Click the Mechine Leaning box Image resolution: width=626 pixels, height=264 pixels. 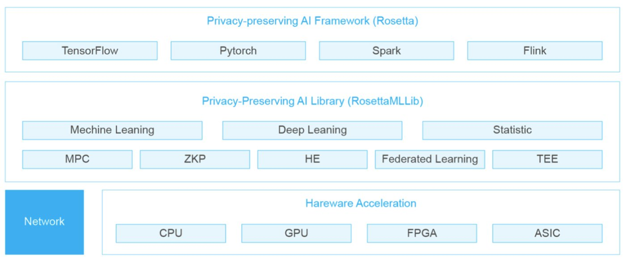112,130
